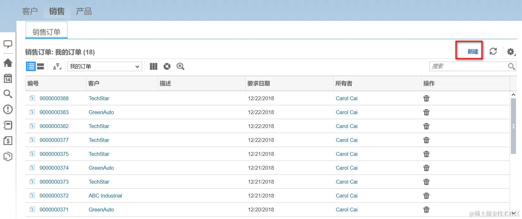Open order link 9000000374
This screenshot has width=522, height=219.
tap(54, 168)
